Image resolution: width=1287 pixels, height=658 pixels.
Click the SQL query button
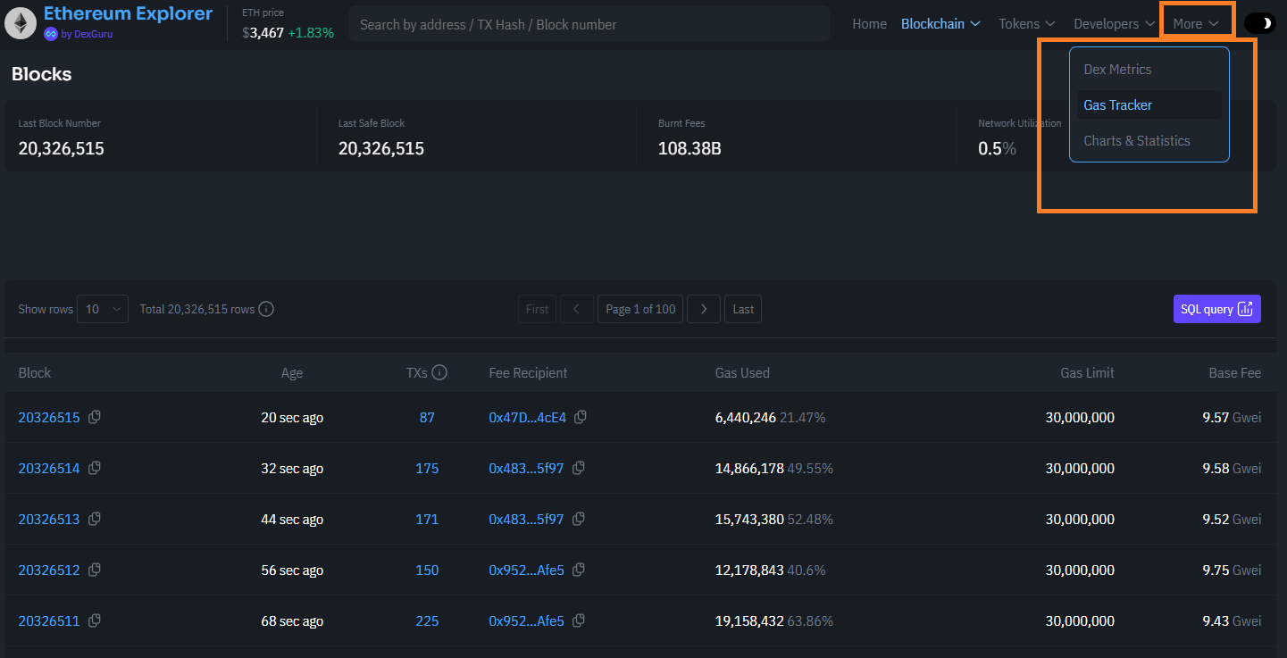[1216, 309]
